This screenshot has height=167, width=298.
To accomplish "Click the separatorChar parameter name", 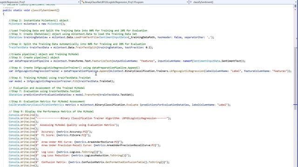I will (x=194, y=37).
